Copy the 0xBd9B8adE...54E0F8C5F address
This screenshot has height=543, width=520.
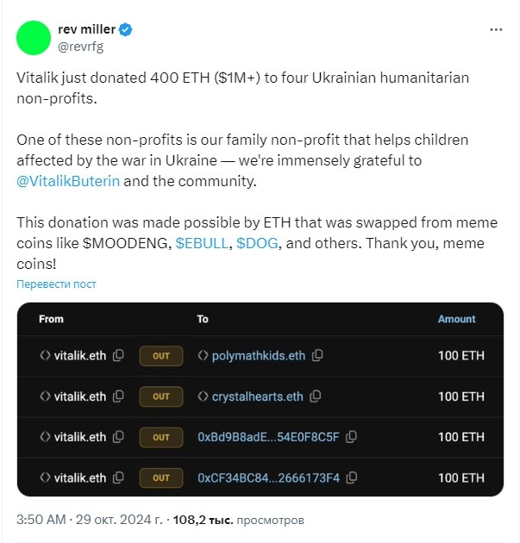pyautogui.click(x=351, y=437)
